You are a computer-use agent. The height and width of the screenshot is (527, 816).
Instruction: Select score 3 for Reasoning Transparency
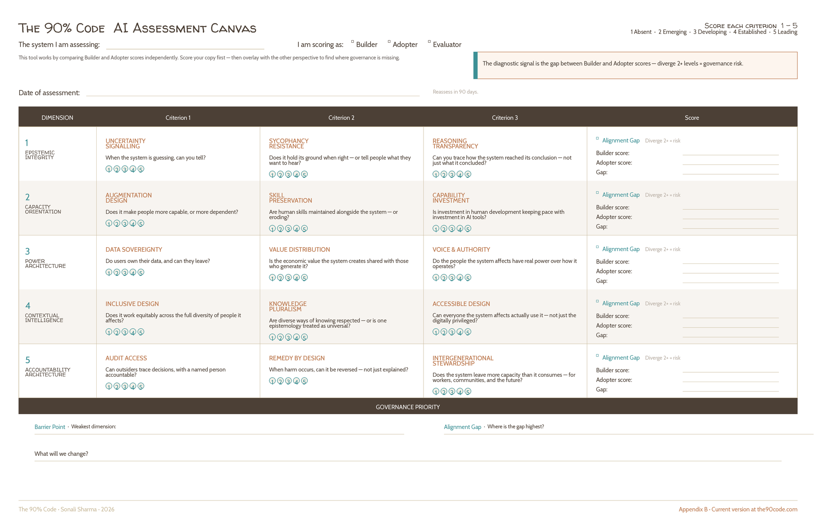(x=452, y=174)
